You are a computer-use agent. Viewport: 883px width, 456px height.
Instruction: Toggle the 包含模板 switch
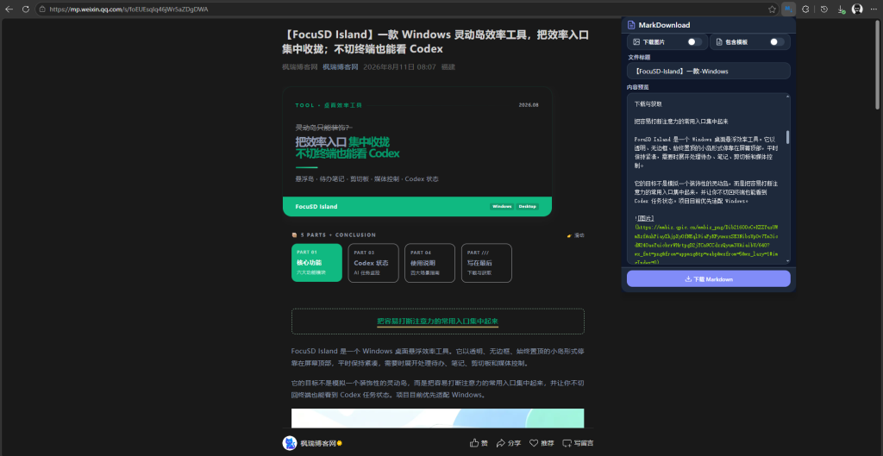(x=777, y=41)
